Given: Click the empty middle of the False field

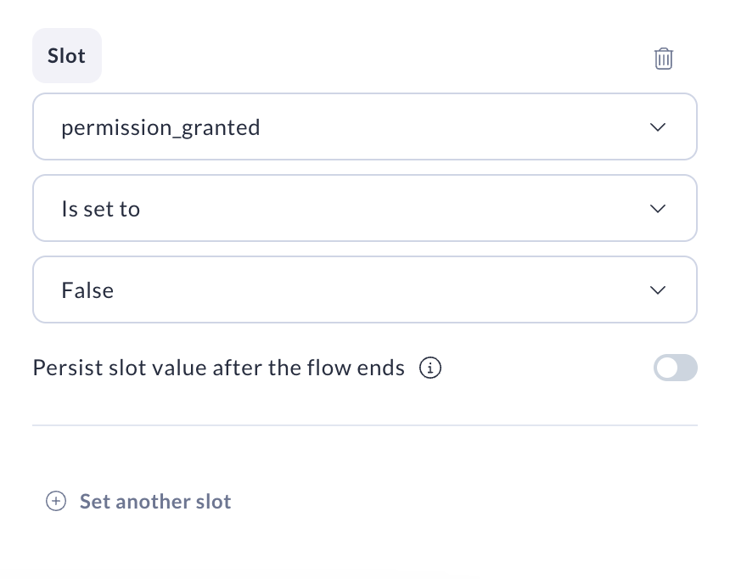Looking at the screenshot, I should 365,290.
